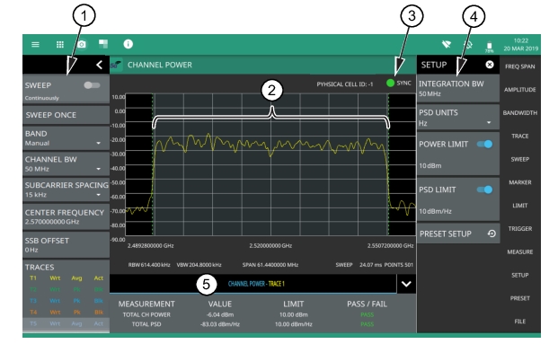Open the hamburger menu icon
This screenshot has width=558, height=344.
tap(35, 45)
